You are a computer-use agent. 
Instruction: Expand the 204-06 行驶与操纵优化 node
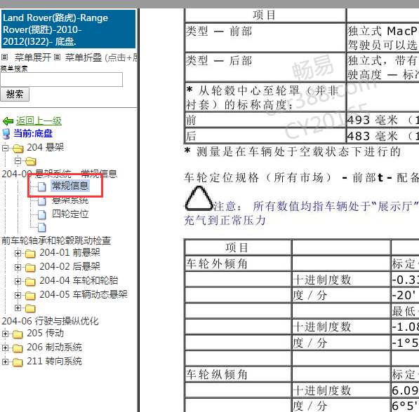pos(18,308)
